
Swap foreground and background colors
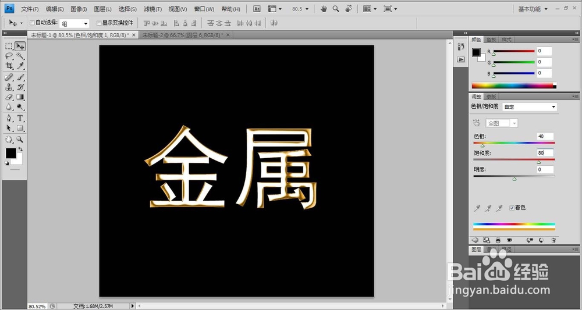coord(20,149)
